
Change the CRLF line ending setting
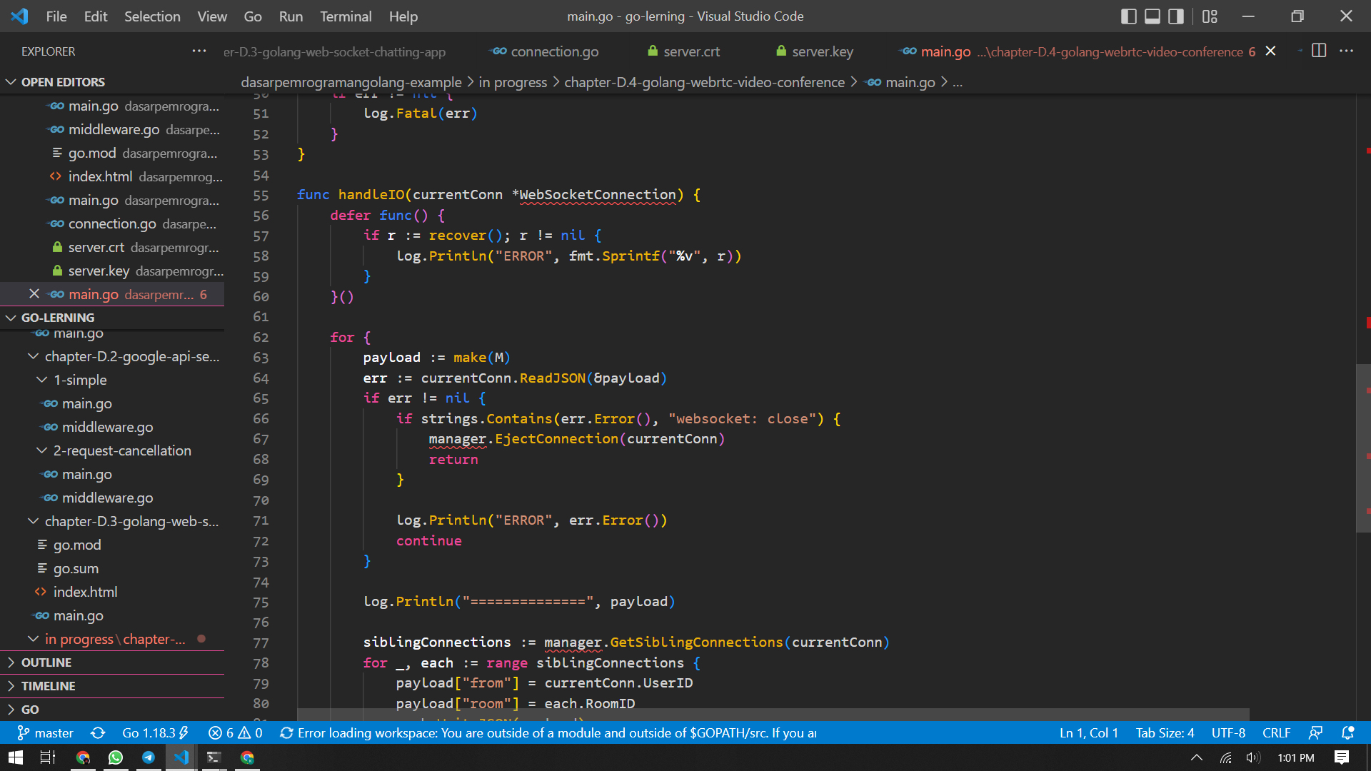point(1276,733)
